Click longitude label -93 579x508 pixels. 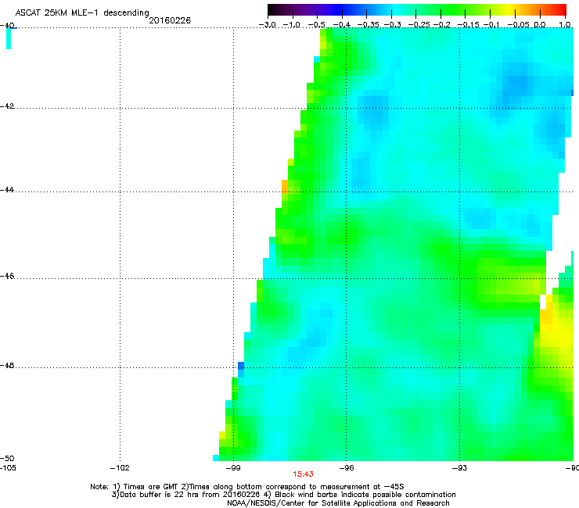pyautogui.click(x=459, y=468)
